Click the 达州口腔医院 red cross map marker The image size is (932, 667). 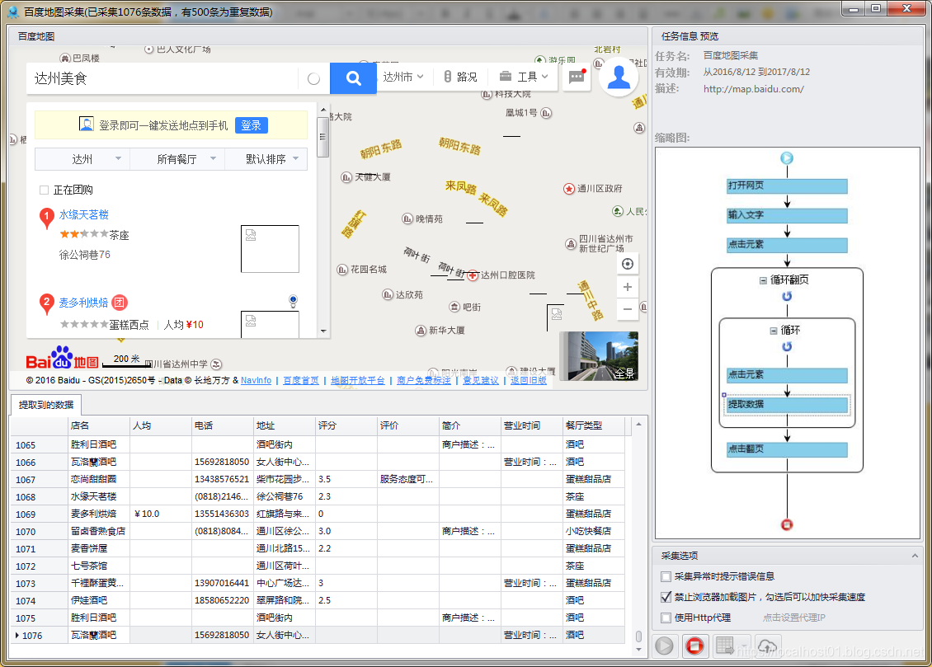473,275
